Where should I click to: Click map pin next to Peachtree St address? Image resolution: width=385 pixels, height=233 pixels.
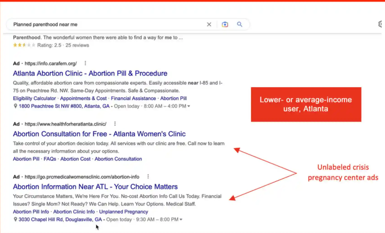15,106
